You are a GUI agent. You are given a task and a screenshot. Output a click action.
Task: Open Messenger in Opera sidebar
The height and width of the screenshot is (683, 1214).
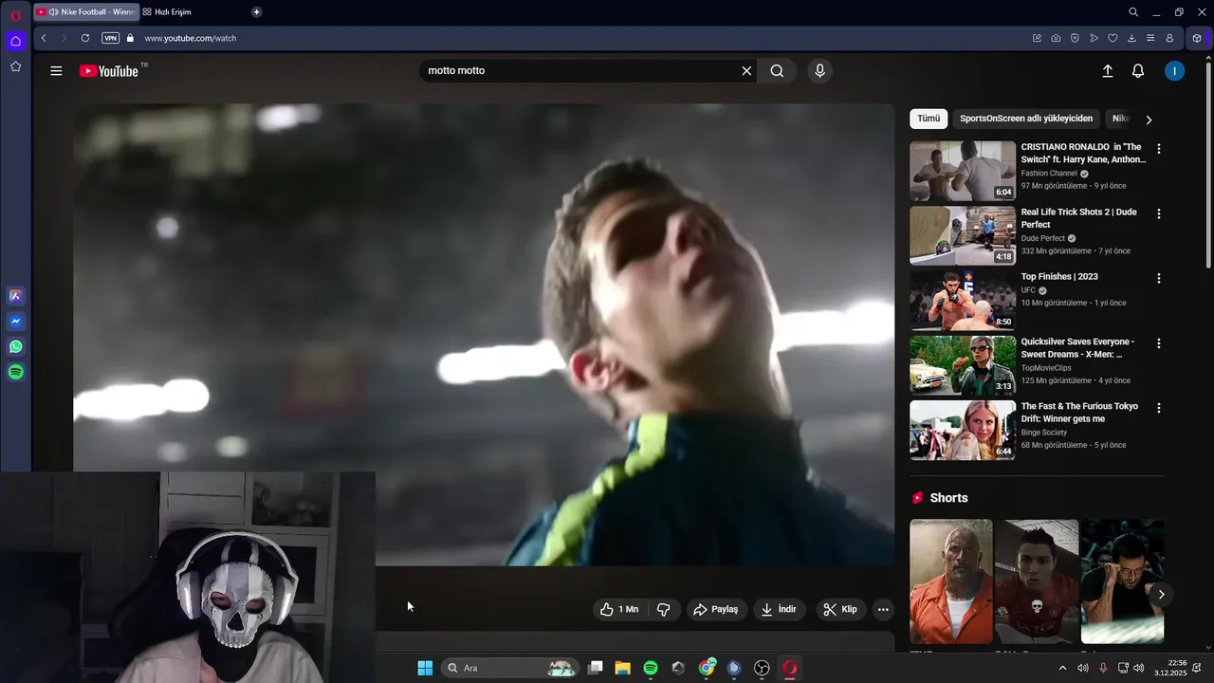click(x=15, y=322)
